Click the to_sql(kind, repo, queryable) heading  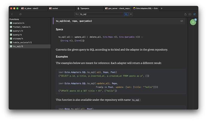tap(74, 21)
